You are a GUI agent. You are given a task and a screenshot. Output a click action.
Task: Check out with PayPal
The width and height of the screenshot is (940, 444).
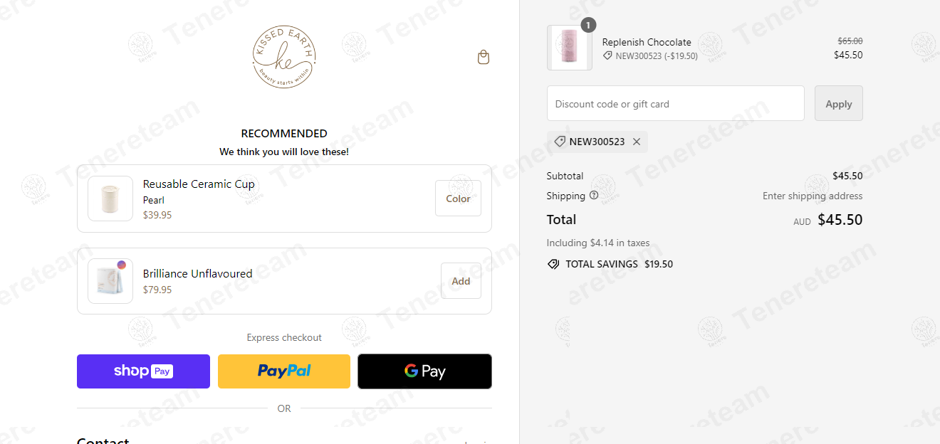pos(284,371)
